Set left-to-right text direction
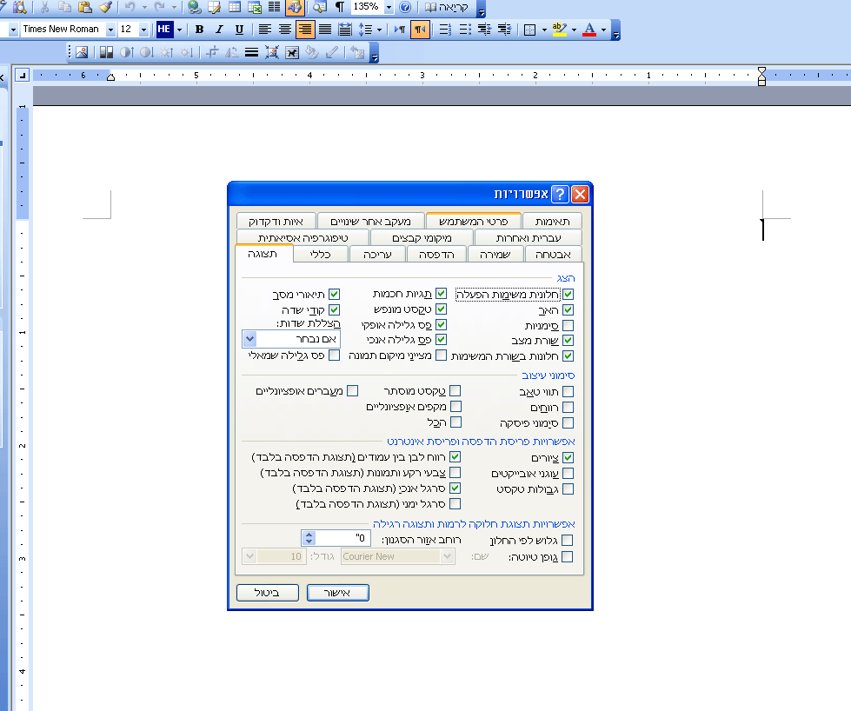Viewport: 851px width, 711px height. click(400, 30)
